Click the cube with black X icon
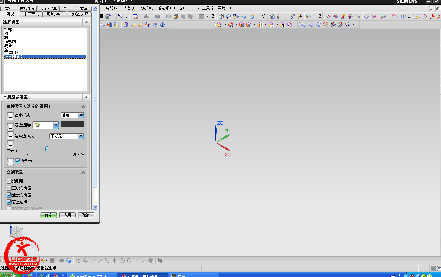 tap(241, 25)
